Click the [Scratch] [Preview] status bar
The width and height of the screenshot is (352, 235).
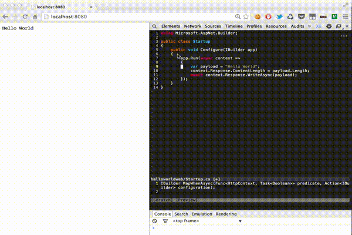(250, 200)
